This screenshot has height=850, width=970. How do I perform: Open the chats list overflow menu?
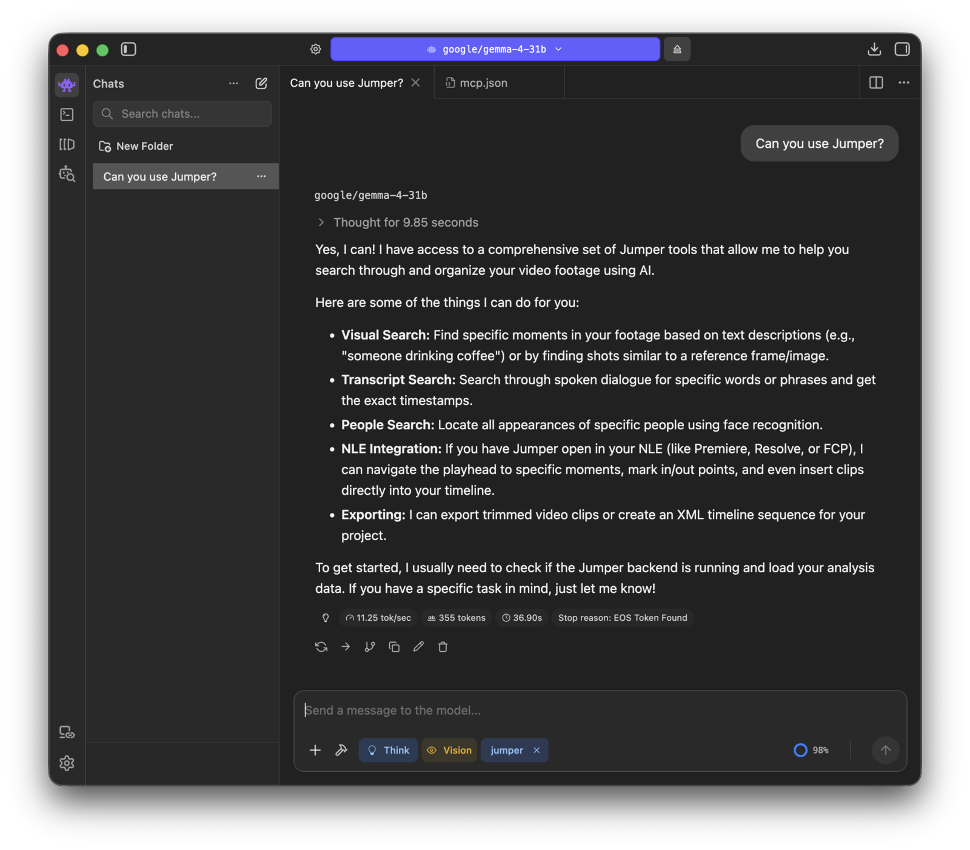[x=233, y=84]
